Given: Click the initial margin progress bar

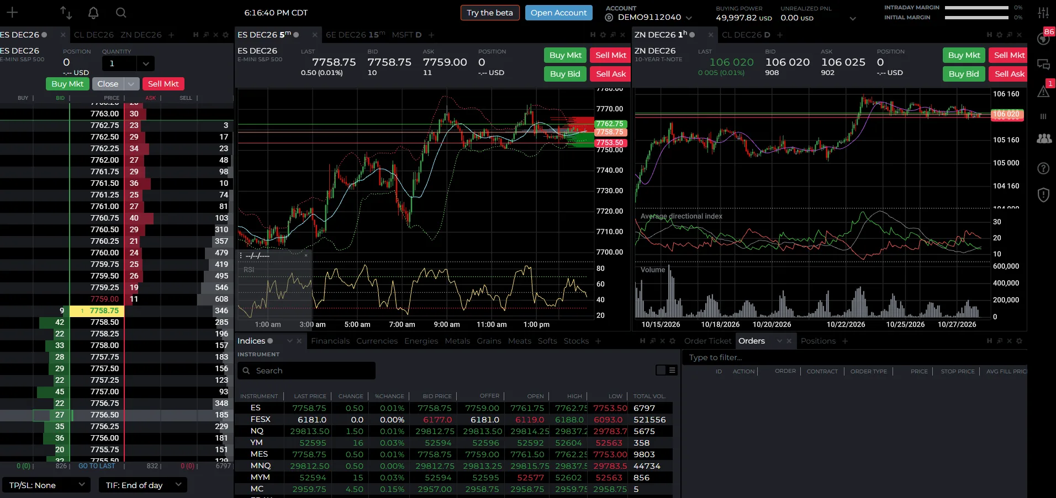Looking at the screenshot, I should click(976, 18).
